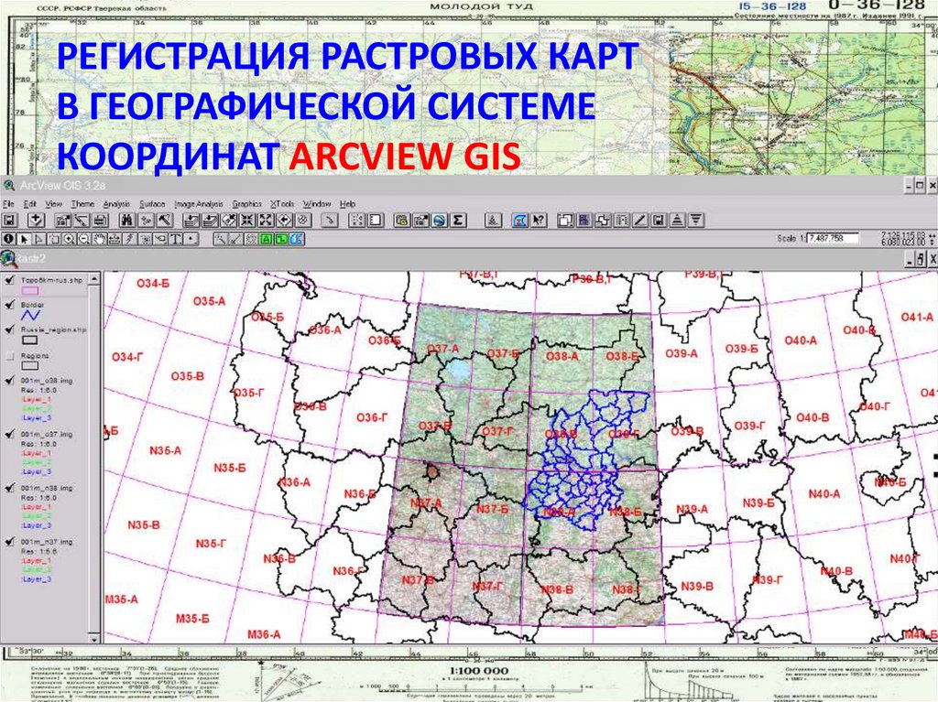938x702 pixels.
Task: Toggle Russia_region.shp theme checkbox
Action: [9, 329]
